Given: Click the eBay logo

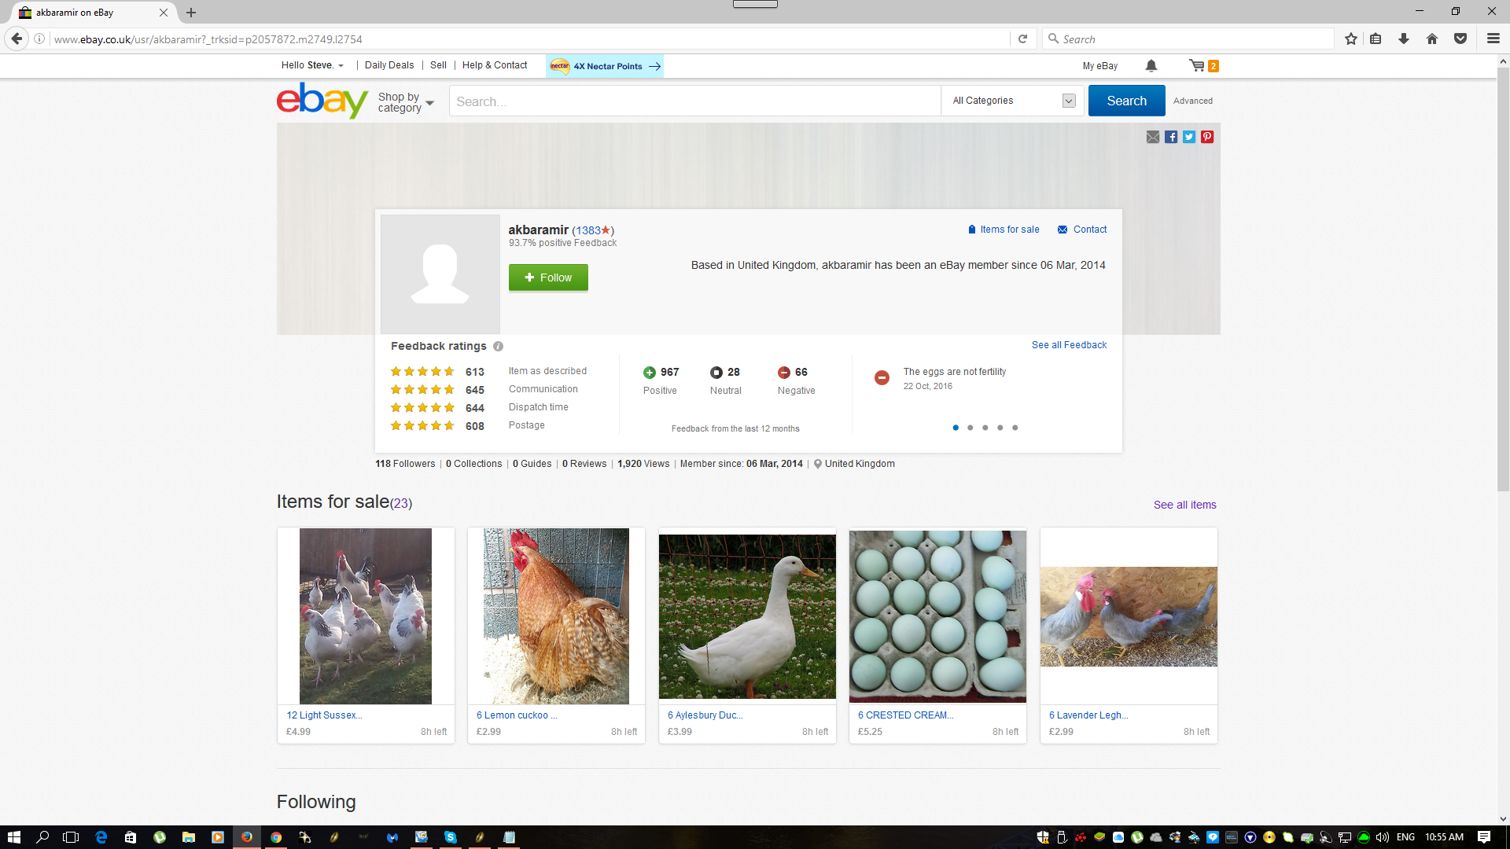Looking at the screenshot, I should pyautogui.click(x=322, y=101).
